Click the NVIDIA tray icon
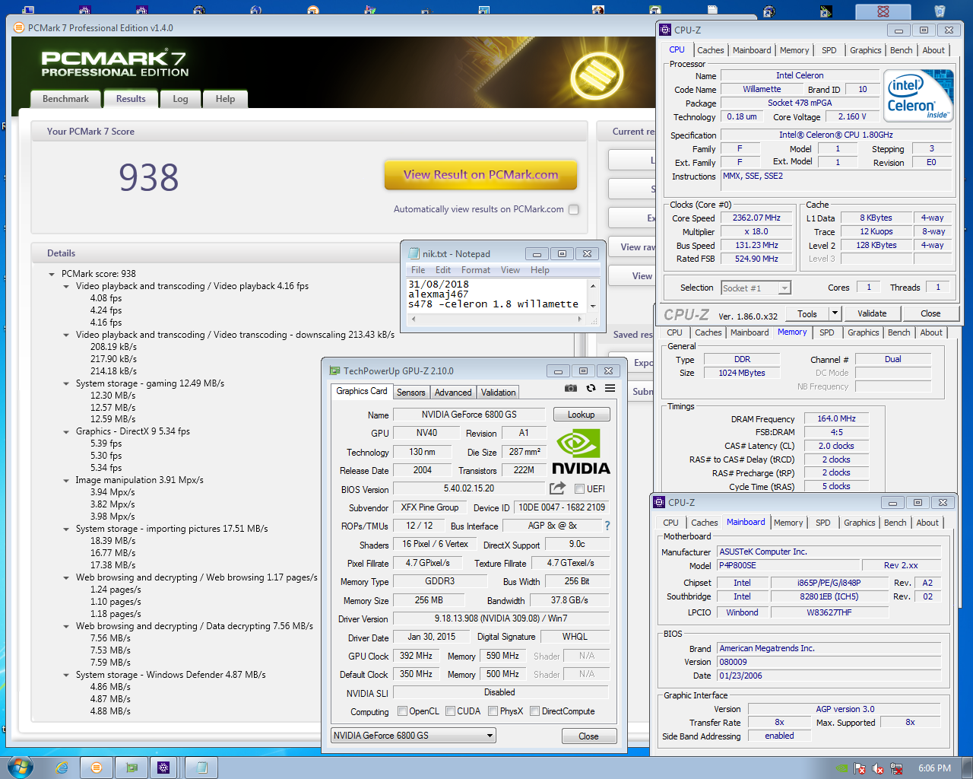The width and height of the screenshot is (973, 779). 841,768
